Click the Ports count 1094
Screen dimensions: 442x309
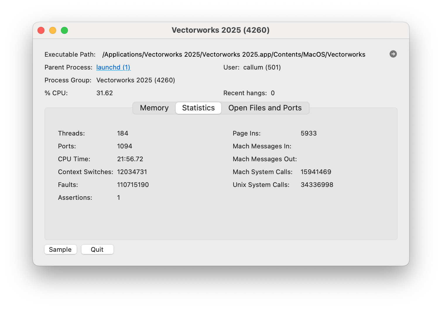124,146
